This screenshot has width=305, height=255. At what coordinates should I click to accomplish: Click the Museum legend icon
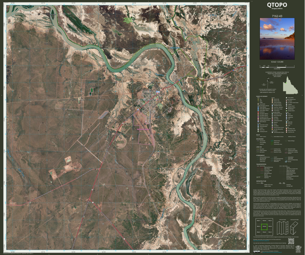(272, 123)
